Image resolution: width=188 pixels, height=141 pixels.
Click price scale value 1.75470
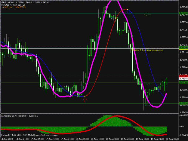(184, 112)
